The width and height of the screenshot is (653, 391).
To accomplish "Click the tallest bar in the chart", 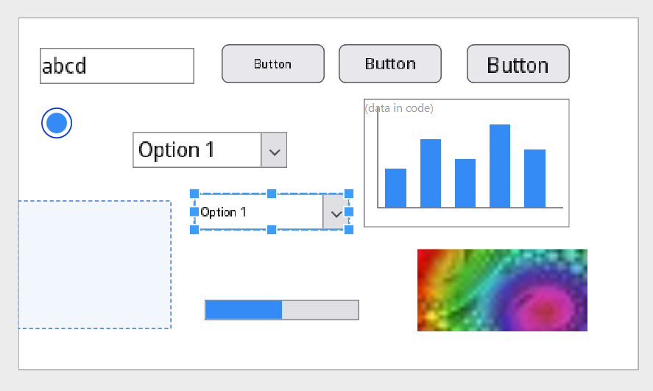I will [500, 166].
